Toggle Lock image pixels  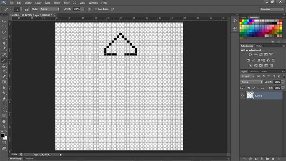click(253, 88)
